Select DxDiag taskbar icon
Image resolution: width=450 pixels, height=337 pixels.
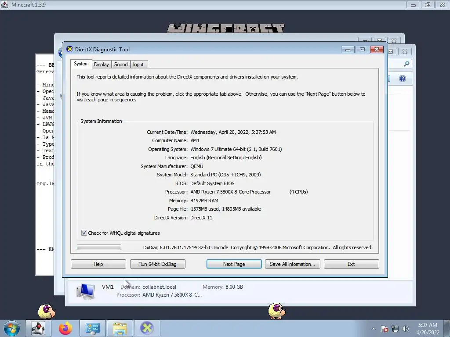tap(147, 328)
